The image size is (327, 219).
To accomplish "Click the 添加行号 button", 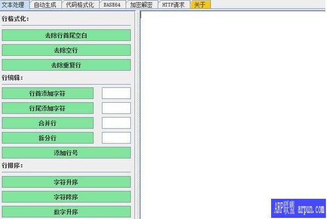I will tap(66, 153).
